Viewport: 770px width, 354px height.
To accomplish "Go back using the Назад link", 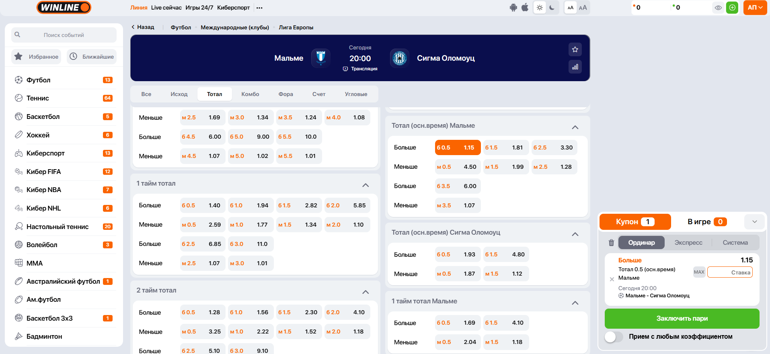I will (143, 27).
